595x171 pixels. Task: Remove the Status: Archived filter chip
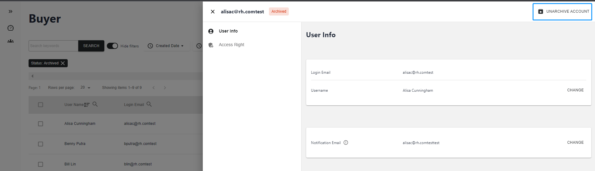[63, 63]
